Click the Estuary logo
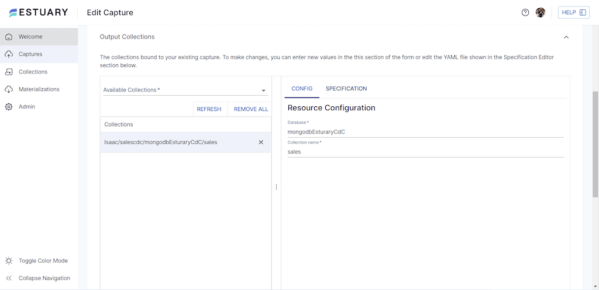Image resolution: width=599 pixels, height=290 pixels. coord(38,13)
